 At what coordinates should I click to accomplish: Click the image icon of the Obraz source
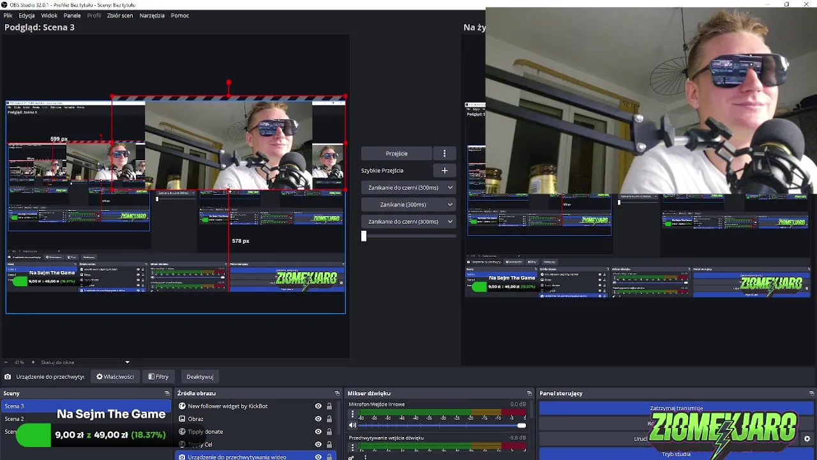pos(182,419)
